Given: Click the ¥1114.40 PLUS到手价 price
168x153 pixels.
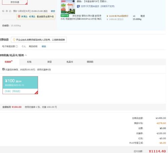Looking at the screenshot, I should tap(117, 16).
